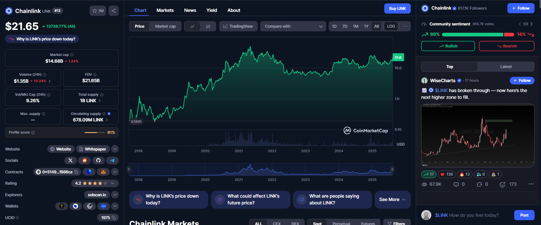The image size is (541, 225).
Task: Vote Bullish on community sentiment
Action: pyautogui.click(x=448, y=46)
